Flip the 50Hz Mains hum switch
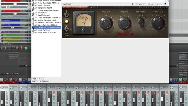This screenshot has height=106, width=188. pyautogui.click(x=66, y=29)
